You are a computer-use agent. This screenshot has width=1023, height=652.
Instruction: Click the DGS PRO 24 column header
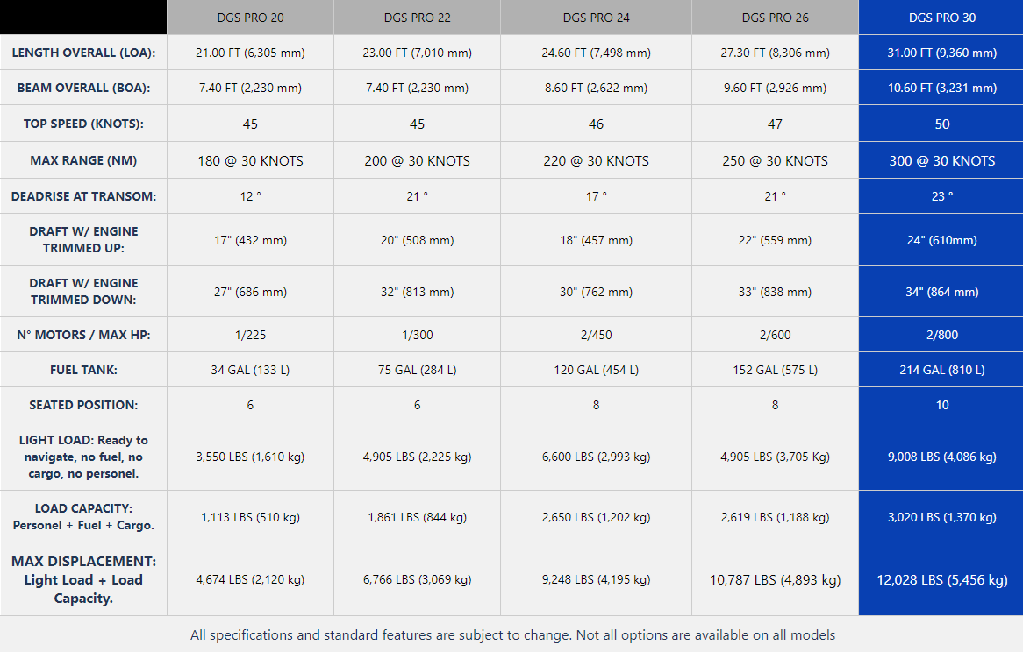click(x=596, y=18)
